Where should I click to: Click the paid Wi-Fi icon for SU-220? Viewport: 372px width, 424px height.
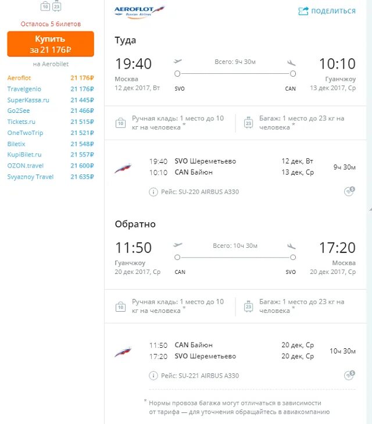point(349,191)
